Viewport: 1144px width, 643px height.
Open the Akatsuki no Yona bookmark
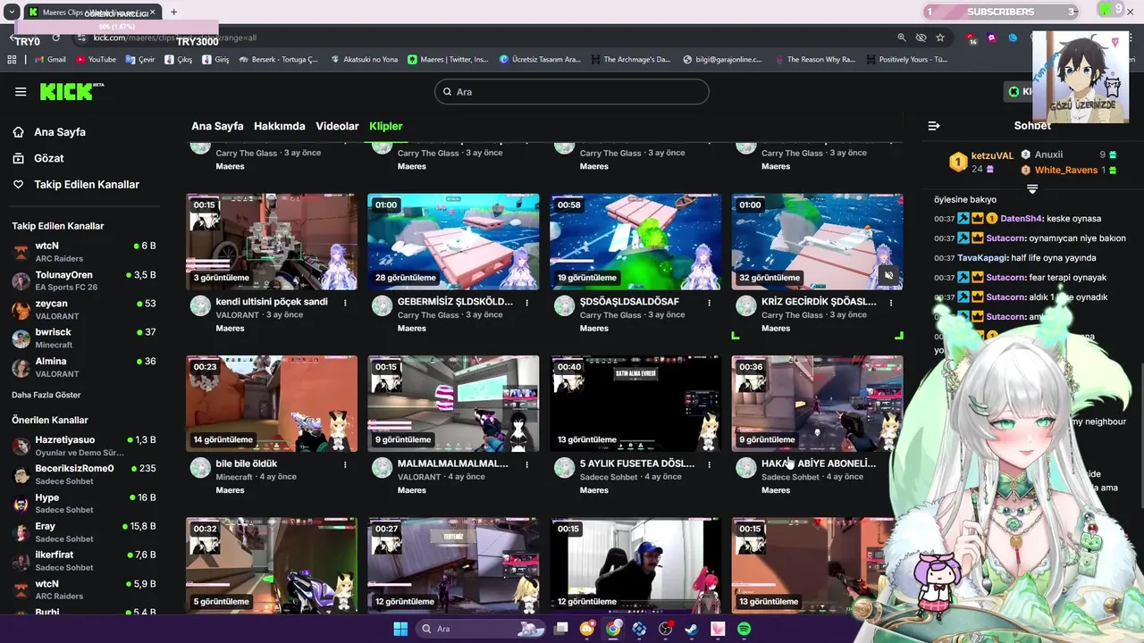[x=364, y=60]
